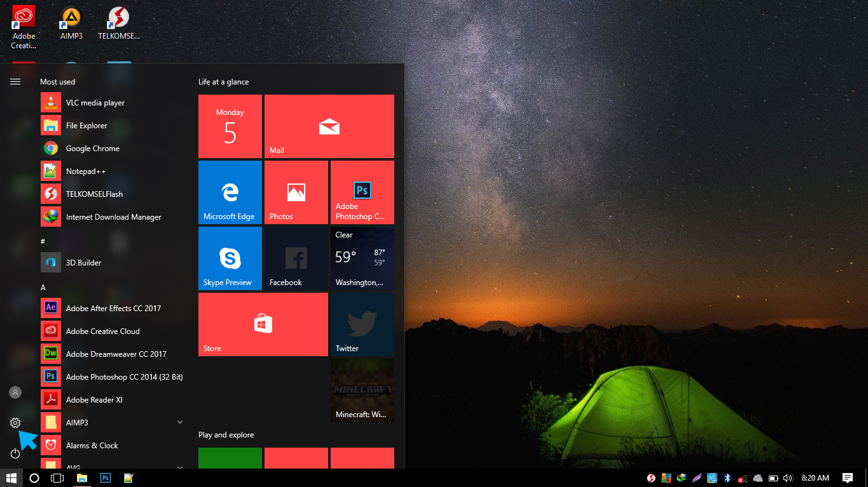Open the Photos tile
The width and height of the screenshot is (868, 487).
[296, 192]
